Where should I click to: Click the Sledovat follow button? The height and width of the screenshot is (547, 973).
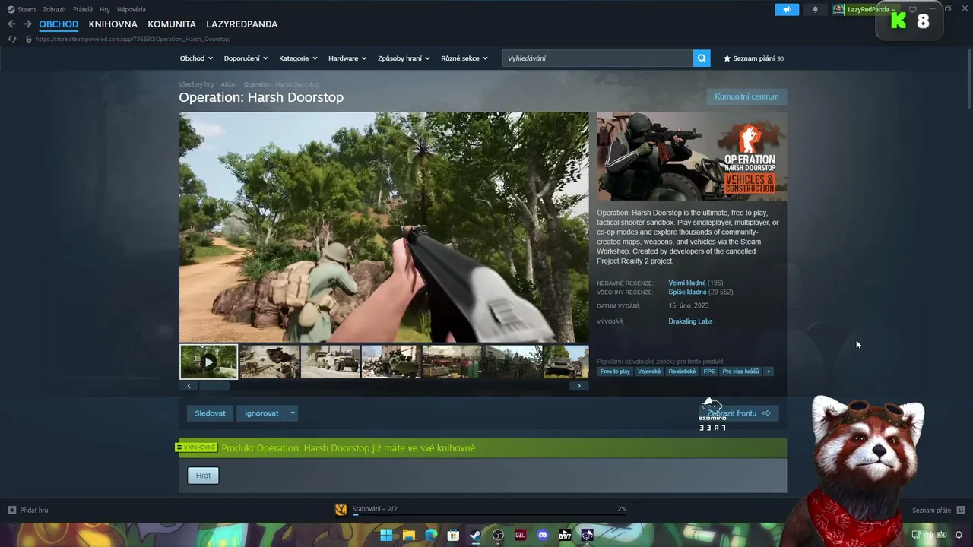point(210,413)
